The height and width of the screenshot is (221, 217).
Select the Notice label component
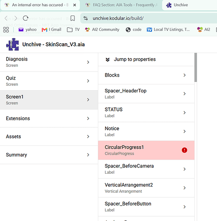(x=146, y=131)
